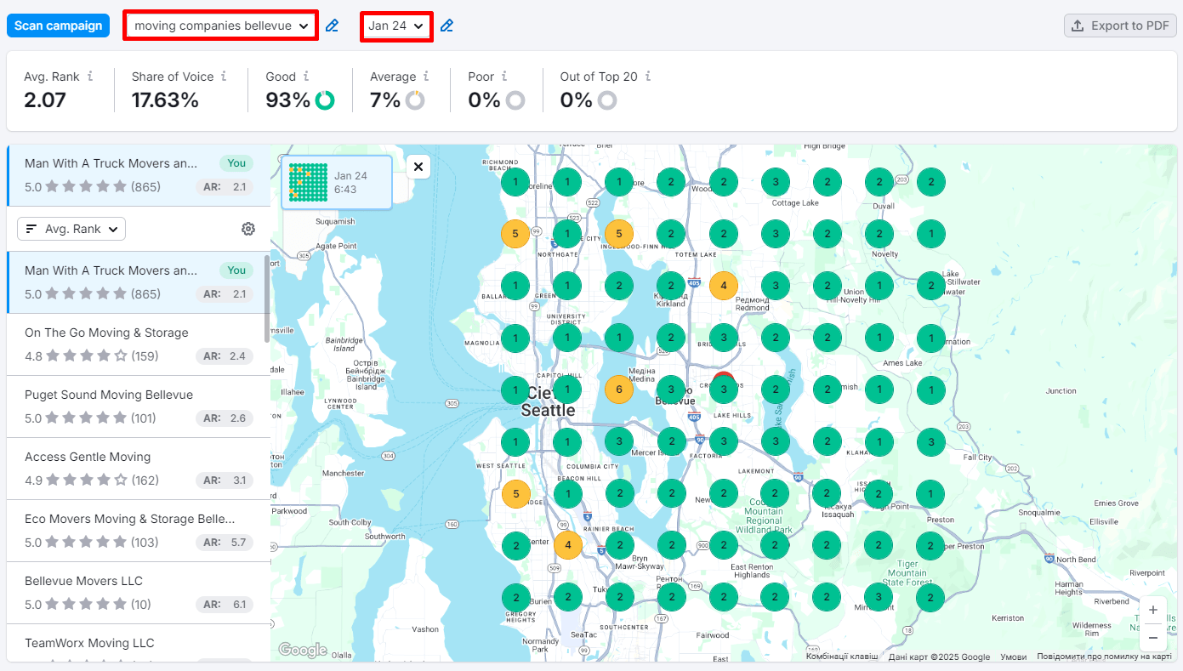Zoom out on the map

pos(1153,637)
